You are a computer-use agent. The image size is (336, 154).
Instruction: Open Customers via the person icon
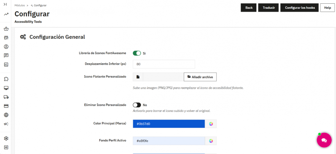[6, 47]
